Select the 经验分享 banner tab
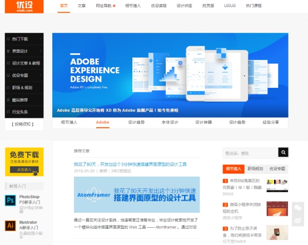The width and height of the screenshot is (308, 245). click(x=271, y=122)
